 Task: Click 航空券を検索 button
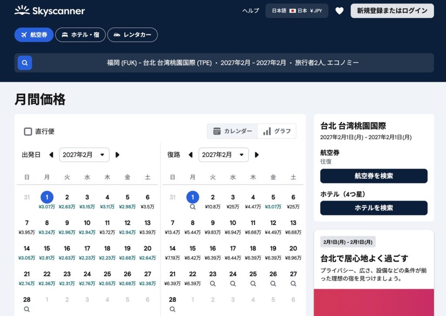point(374,176)
